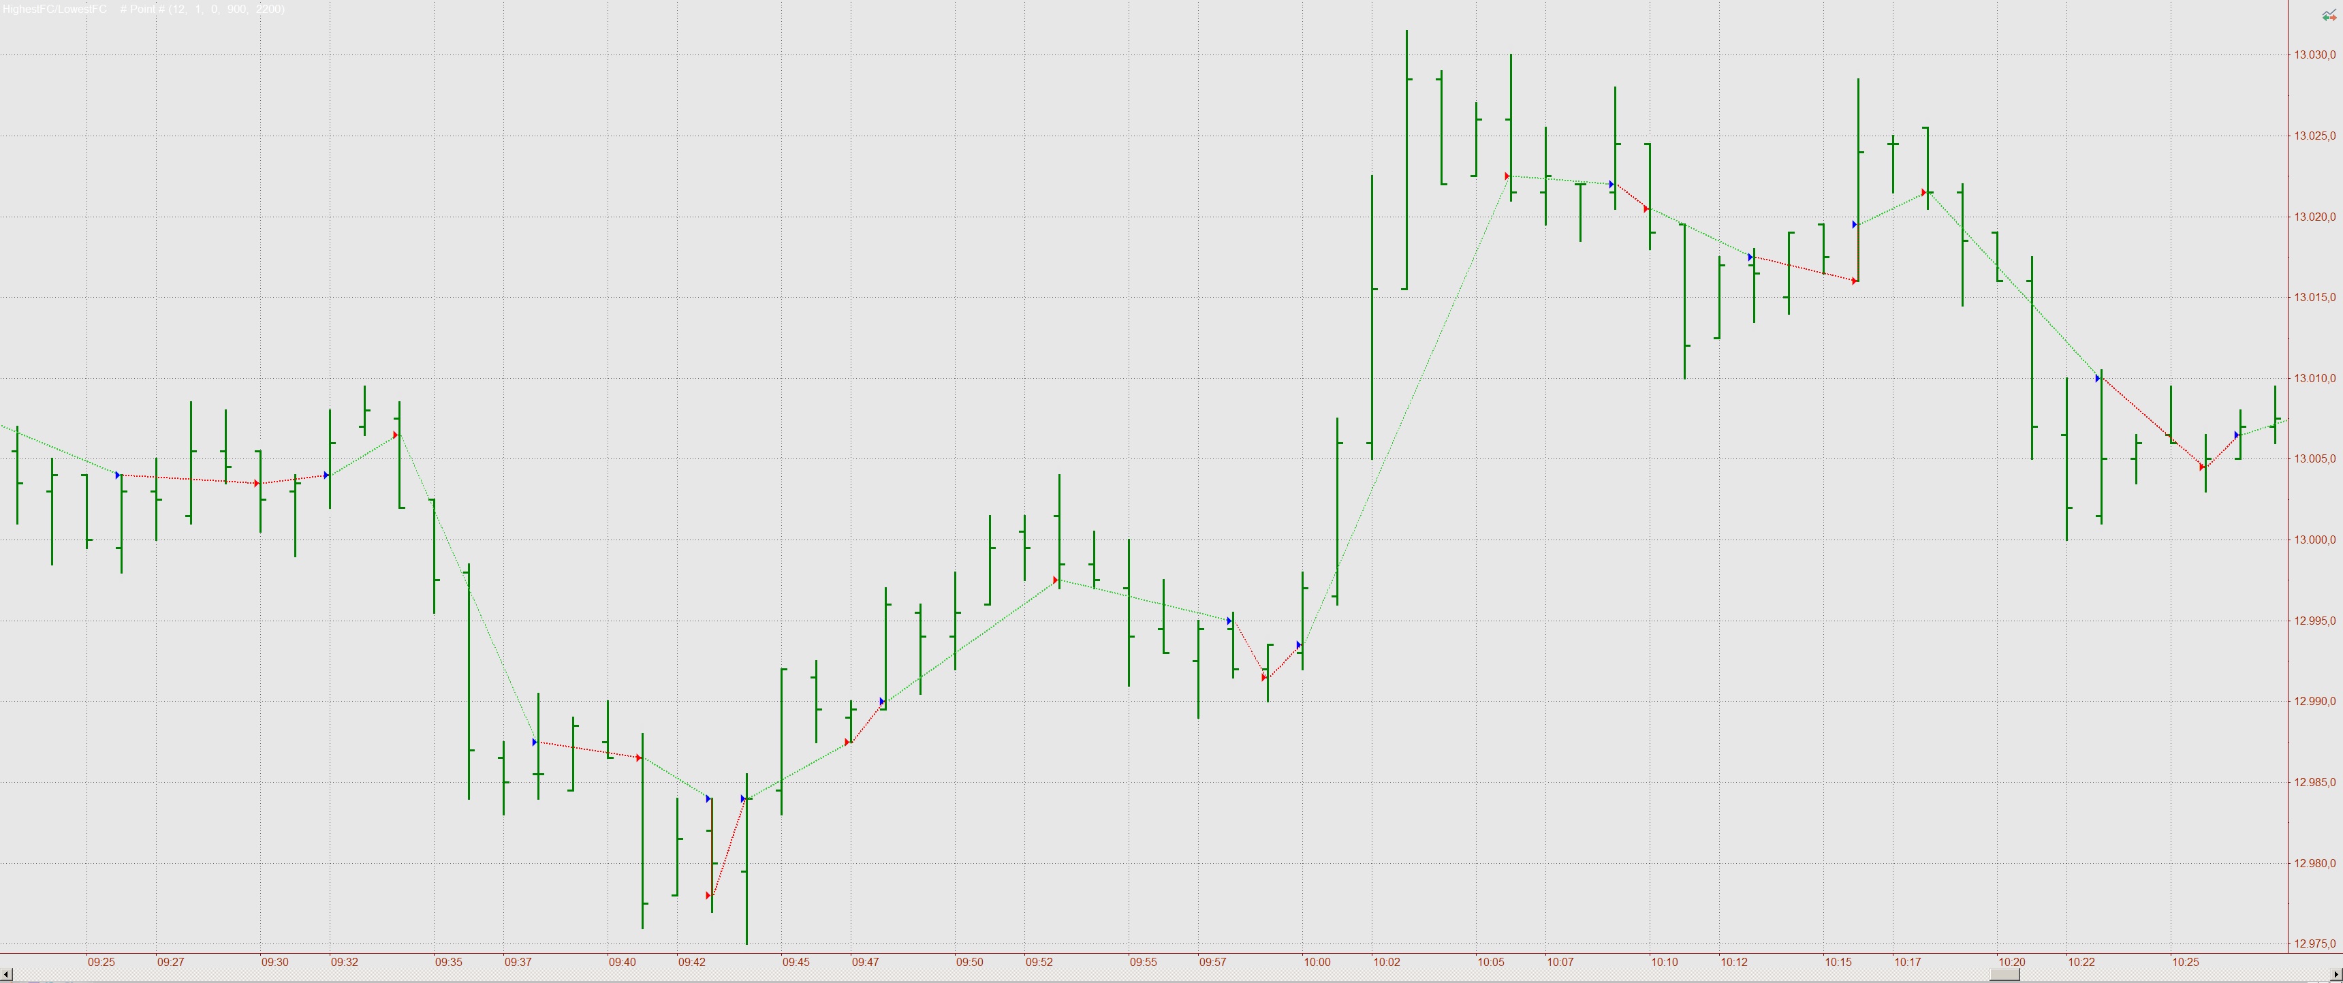Click the scrollbar right arrow
The height and width of the screenshot is (983, 2343).
2336,975
